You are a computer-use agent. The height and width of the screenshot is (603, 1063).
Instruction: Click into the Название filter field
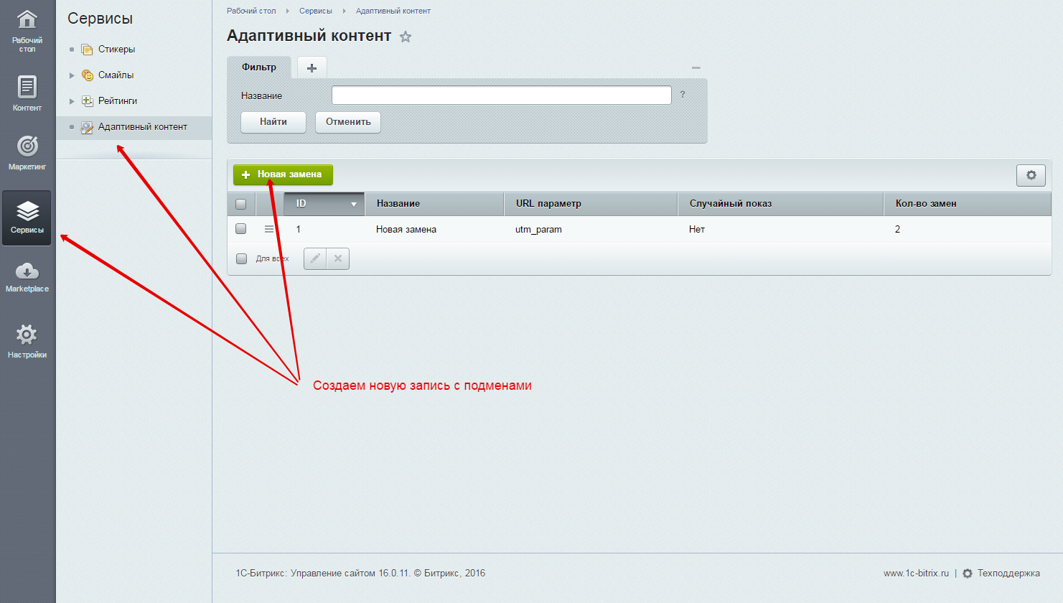pos(501,95)
